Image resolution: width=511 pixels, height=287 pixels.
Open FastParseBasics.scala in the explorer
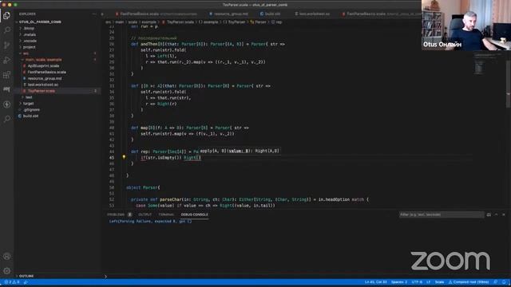click(x=46, y=72)
